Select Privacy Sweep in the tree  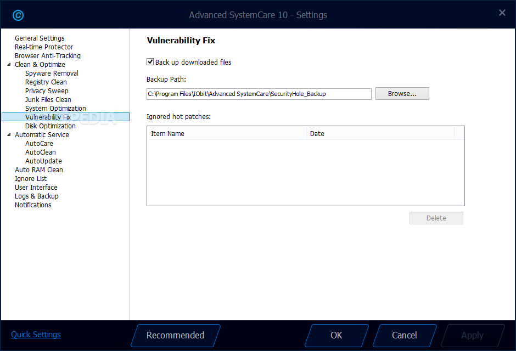[47, 90]
